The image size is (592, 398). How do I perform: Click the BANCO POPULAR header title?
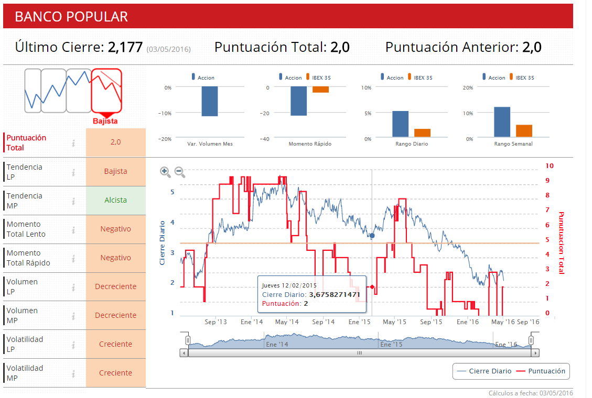(71, 17)
